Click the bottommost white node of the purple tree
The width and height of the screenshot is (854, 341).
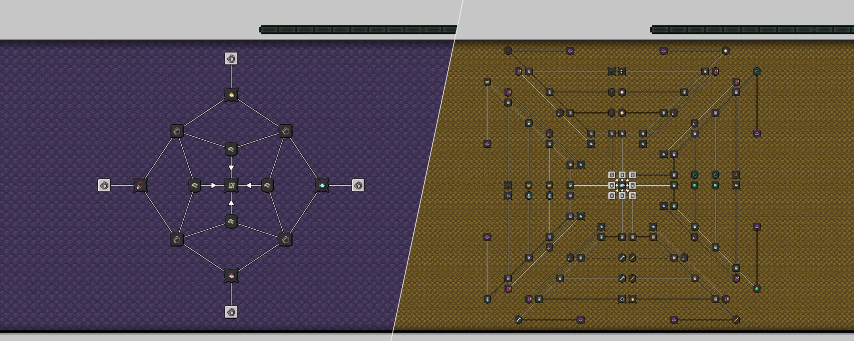[x=231, y=312]
